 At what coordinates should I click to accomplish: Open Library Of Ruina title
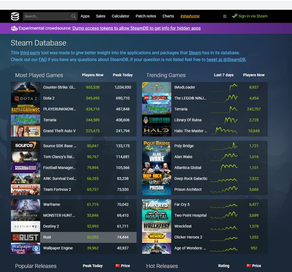[188, 120]
